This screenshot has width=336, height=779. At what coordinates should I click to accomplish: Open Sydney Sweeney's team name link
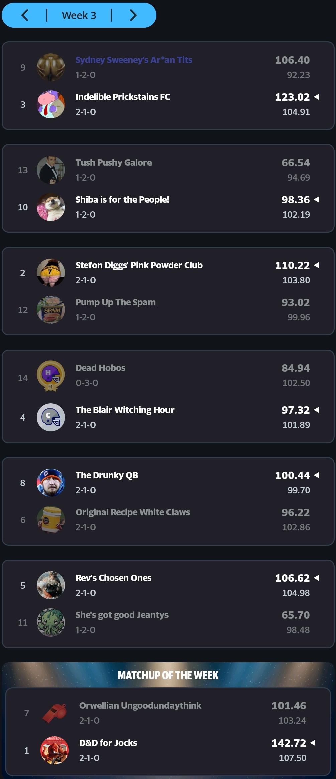[x=134, y=60]
